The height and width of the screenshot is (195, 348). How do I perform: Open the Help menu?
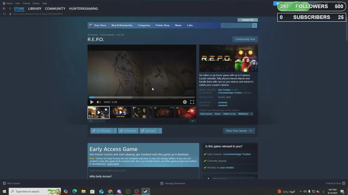coord(44,3)
